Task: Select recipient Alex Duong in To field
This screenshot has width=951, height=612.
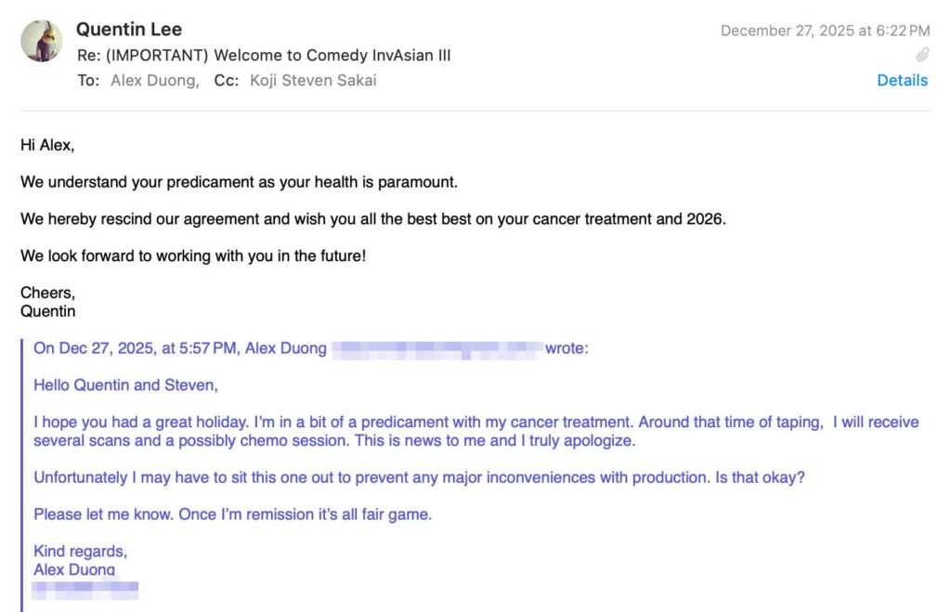Action: tap(153, 81)
